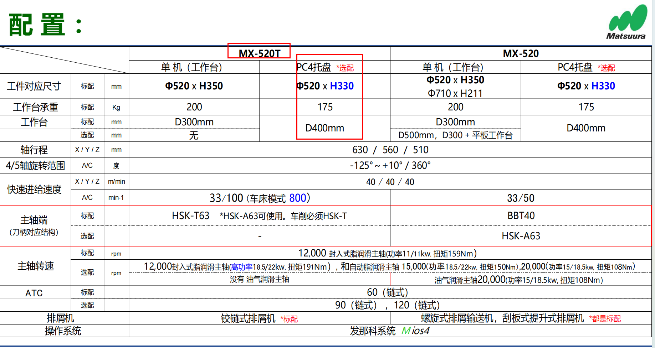The height and width of the screenshot is (348, 655).
Task: Click 油气润滑主轴20,000 cell
Action: 519,280
